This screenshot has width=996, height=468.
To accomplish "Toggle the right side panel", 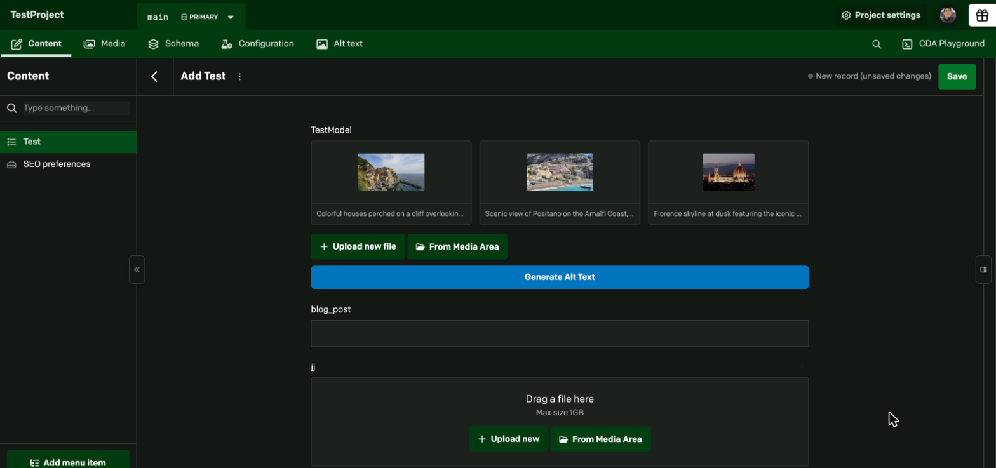I will [983, 269].
